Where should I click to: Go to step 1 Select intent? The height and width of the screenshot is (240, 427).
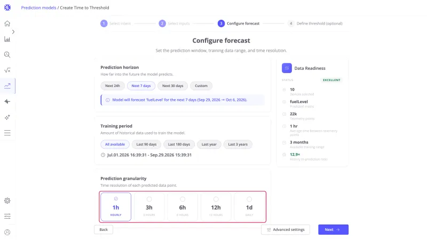click(116, 23)
